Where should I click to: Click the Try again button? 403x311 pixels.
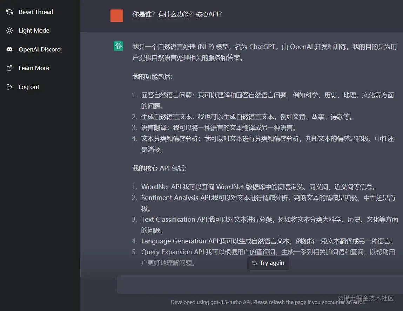[x=268, y=263]
